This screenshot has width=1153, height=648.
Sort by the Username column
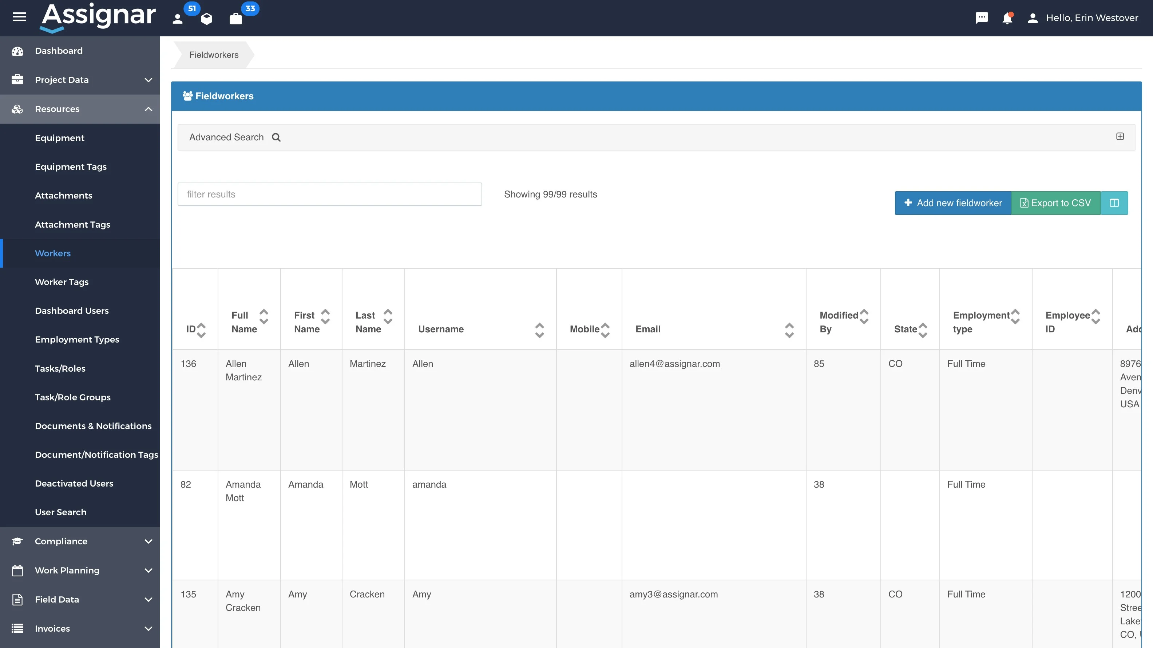pyautogui.click(x=540, y=330)
